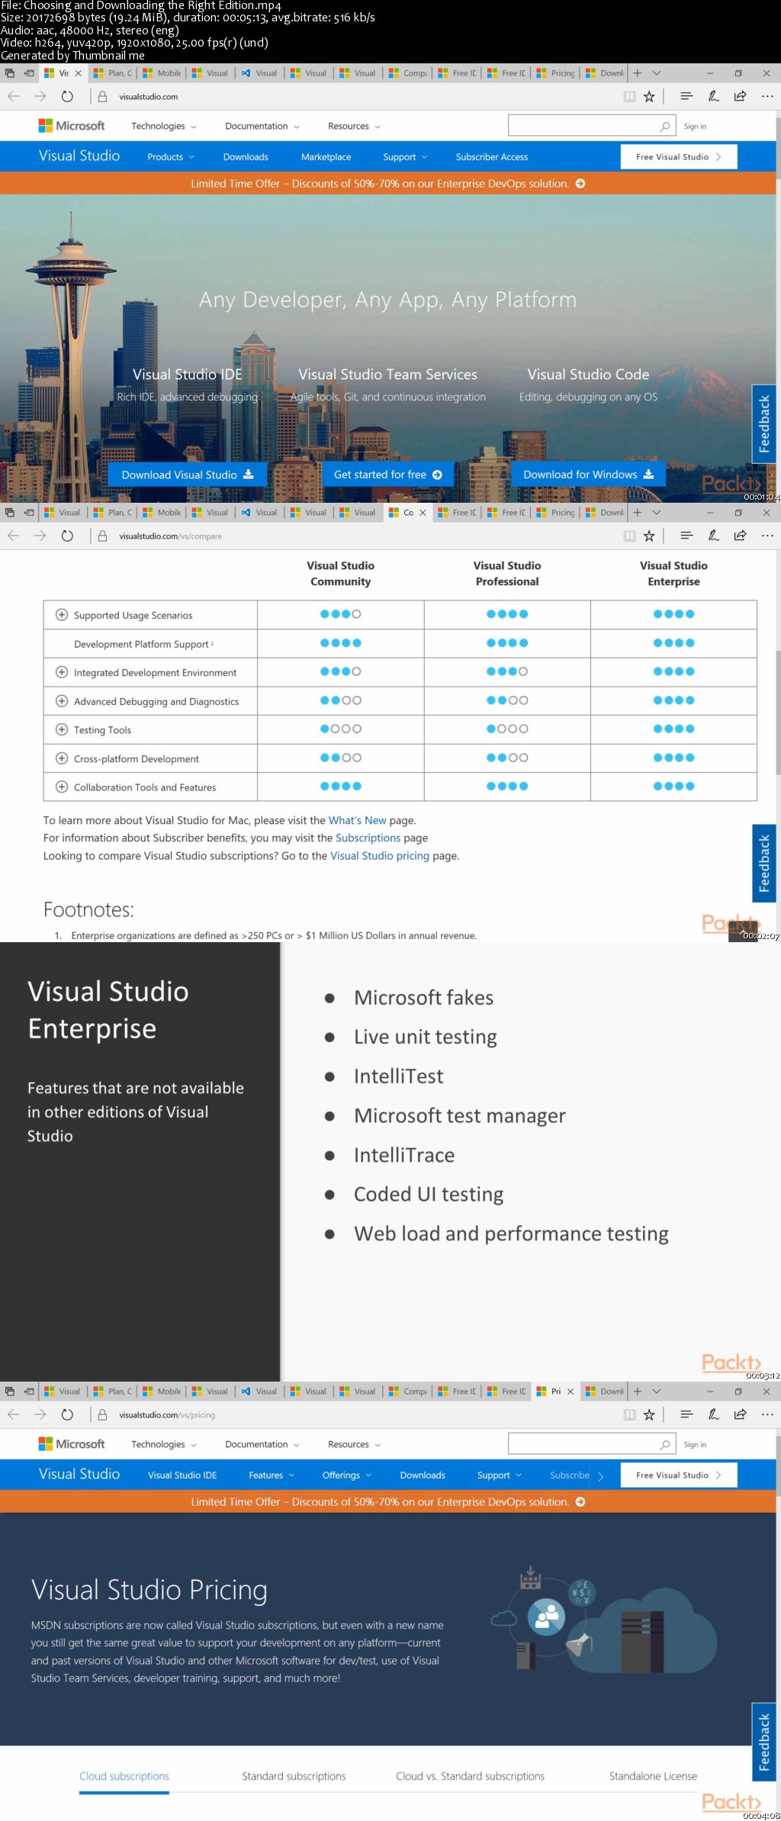Image resolution: width=781 pixels, height=1821 pixels.
Task: Open the Visual Studio pricing link
Action: (379, 856)
